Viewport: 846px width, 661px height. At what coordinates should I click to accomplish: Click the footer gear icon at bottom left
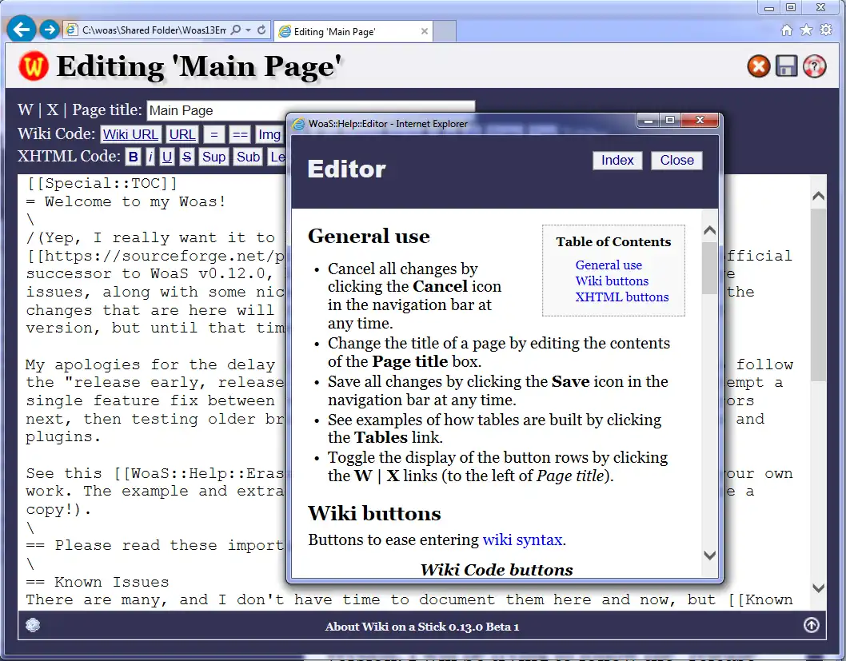coord(33,625)
